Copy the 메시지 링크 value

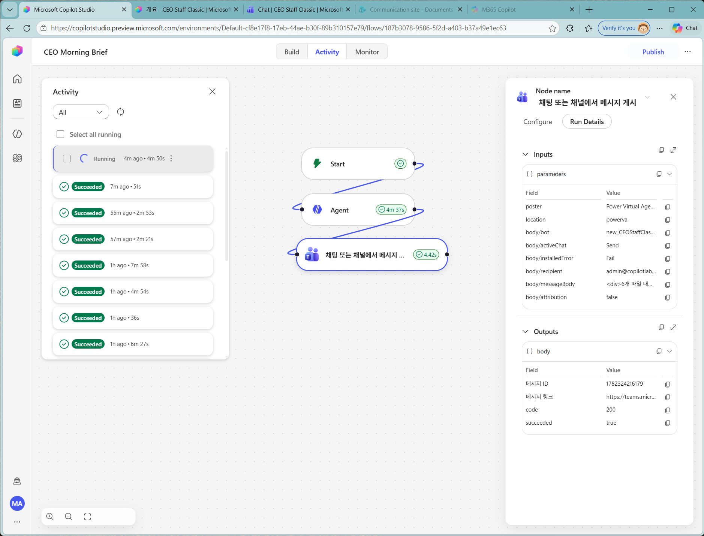tap(668, 397)
